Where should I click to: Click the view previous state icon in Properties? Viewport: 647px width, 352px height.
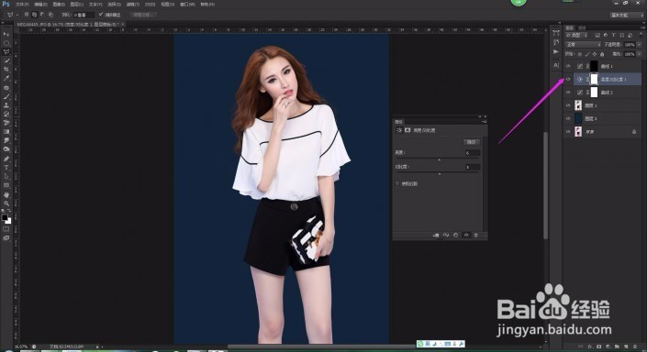[446, 235]
